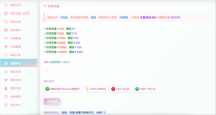Choose TRX-TRC20 as payment method
216x115 pixels.
120,89
